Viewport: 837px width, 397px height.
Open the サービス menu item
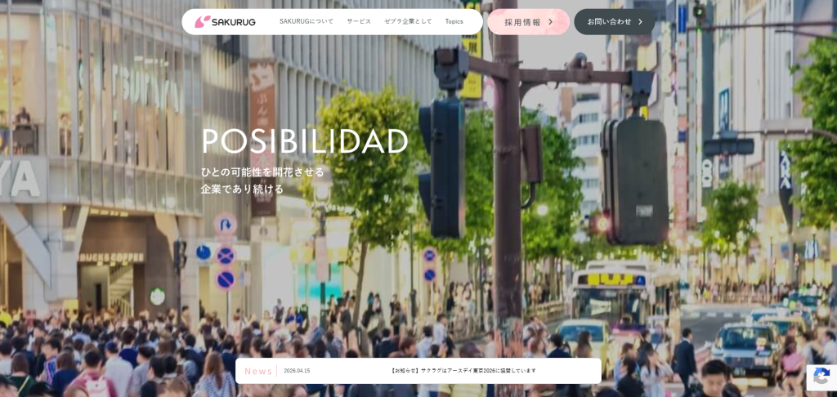359,21
